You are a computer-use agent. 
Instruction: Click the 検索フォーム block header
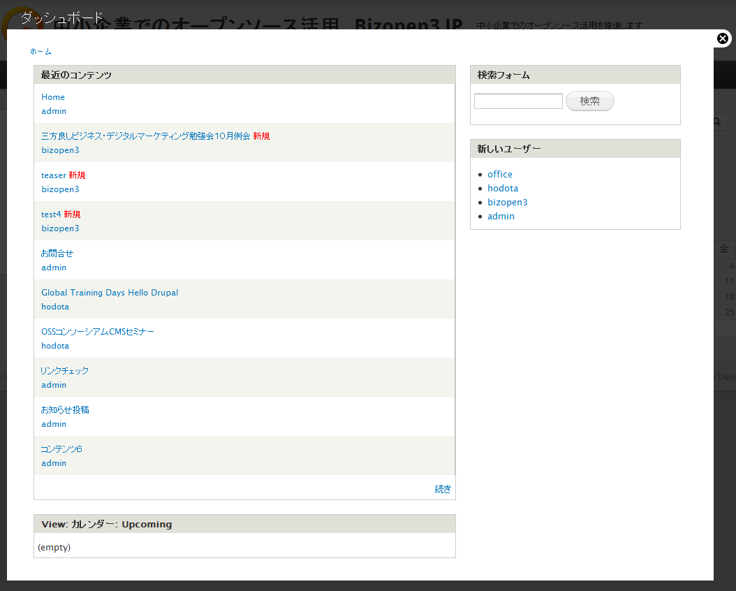(575, 75)
